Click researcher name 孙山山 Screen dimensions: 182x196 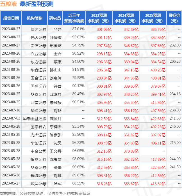(x=56, y=70)
